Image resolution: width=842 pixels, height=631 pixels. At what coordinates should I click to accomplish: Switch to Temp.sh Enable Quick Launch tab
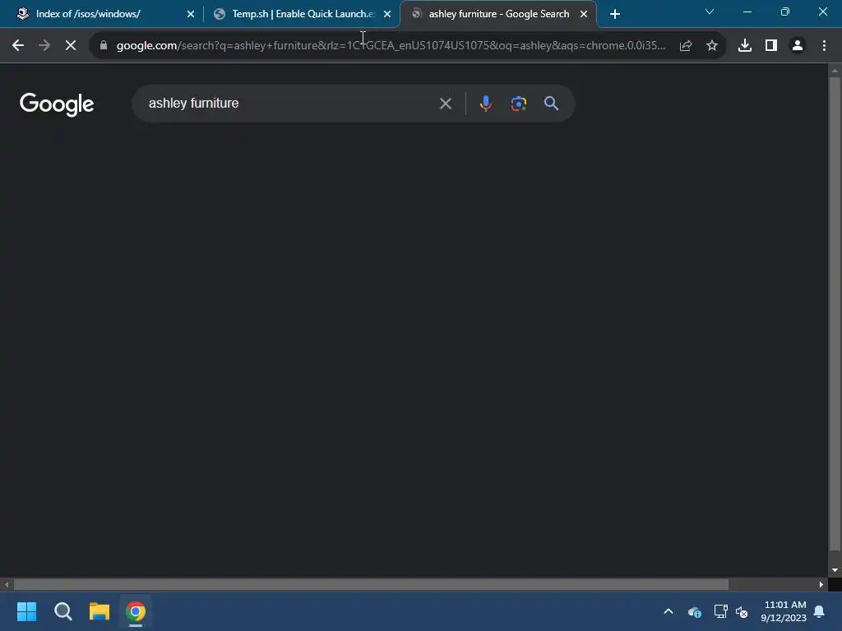tap(301, 14)
